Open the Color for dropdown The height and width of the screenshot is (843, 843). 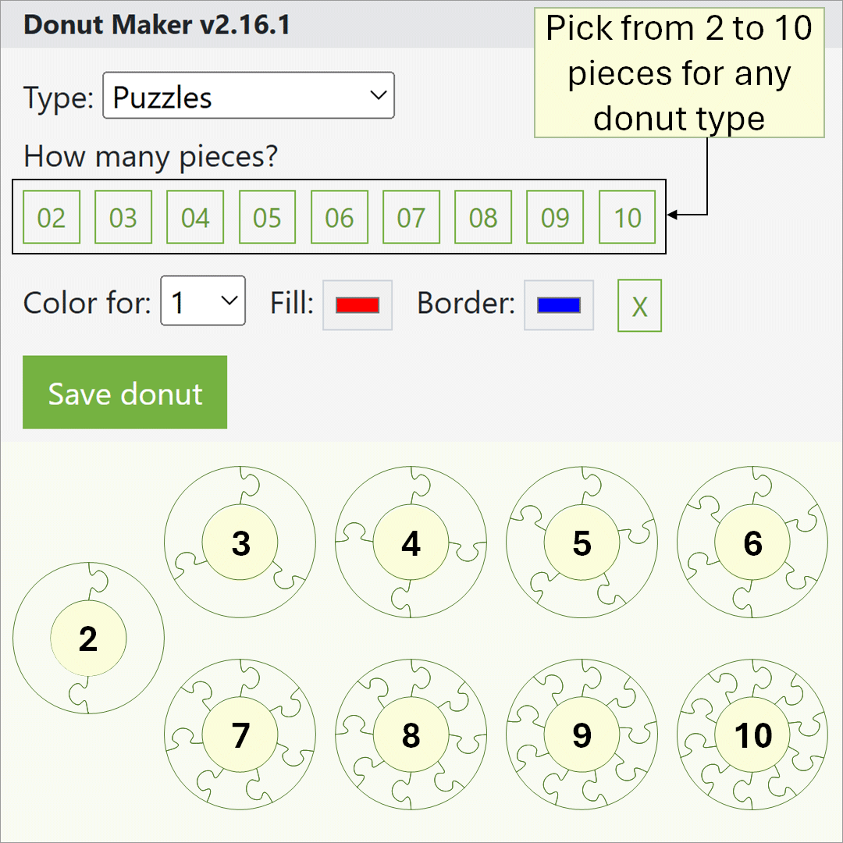coord(203,301)
